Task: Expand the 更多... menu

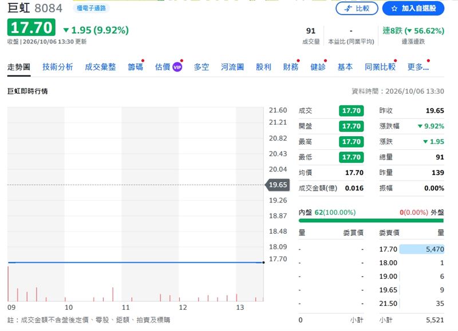Action: (x=418, y=67)
